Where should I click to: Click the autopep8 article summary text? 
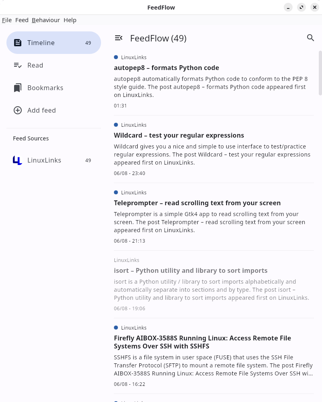[x=211, y=87]
